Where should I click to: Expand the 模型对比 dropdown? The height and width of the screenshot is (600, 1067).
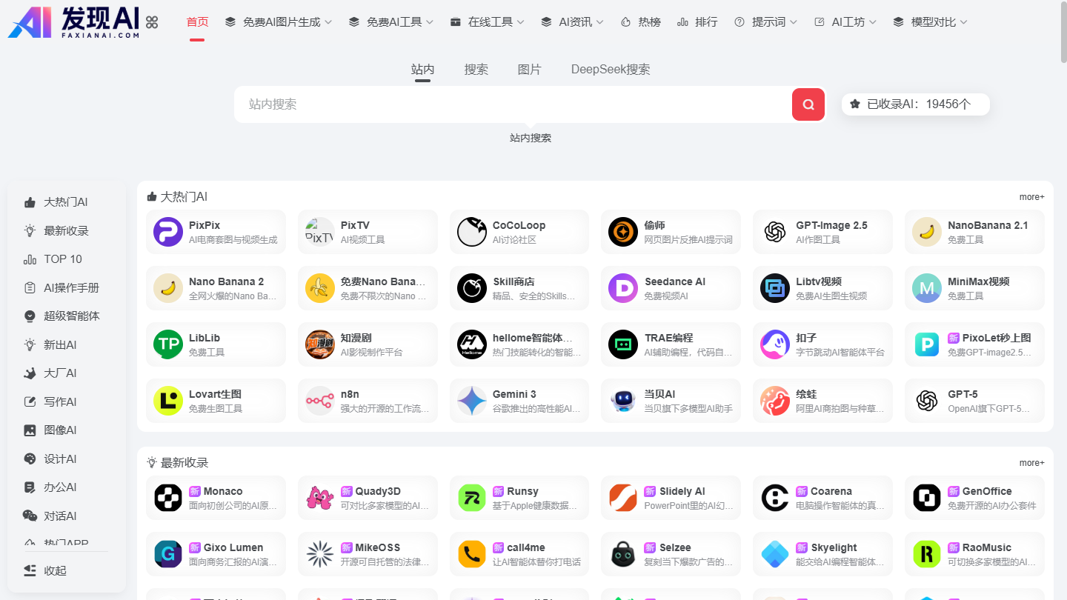point(930,22)
